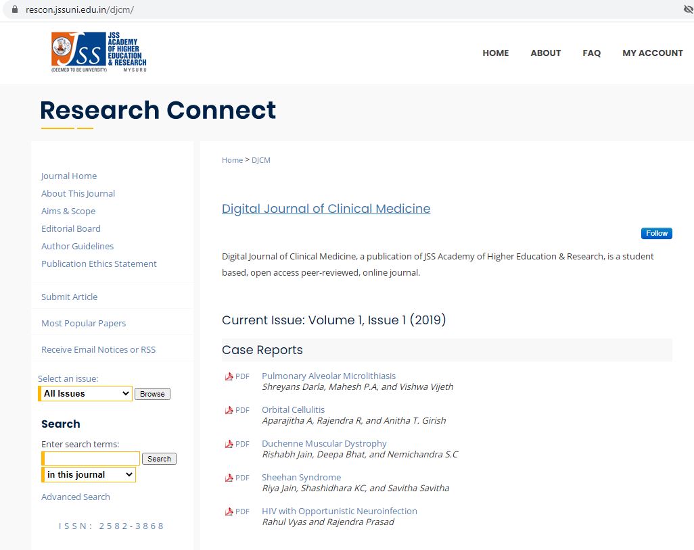Click the 'Current Issue: Volume 1, Issue 1 (2019)' heading
The width and height of the screenshot is (694, 550).
pos(333,320)
